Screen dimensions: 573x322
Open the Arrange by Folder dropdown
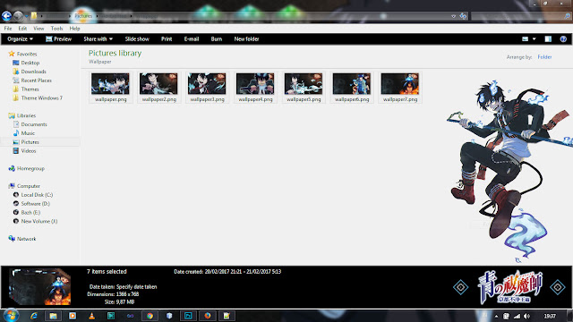coord(544,57)
